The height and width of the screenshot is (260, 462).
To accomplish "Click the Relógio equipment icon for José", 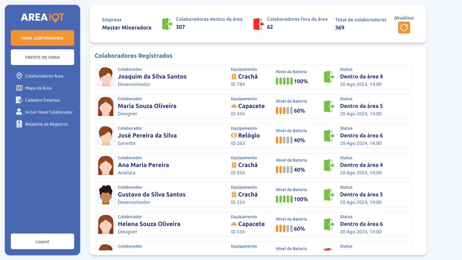I will [x=234, y=135].
